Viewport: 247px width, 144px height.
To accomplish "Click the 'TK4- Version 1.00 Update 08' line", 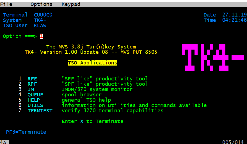I will (66, 52).
